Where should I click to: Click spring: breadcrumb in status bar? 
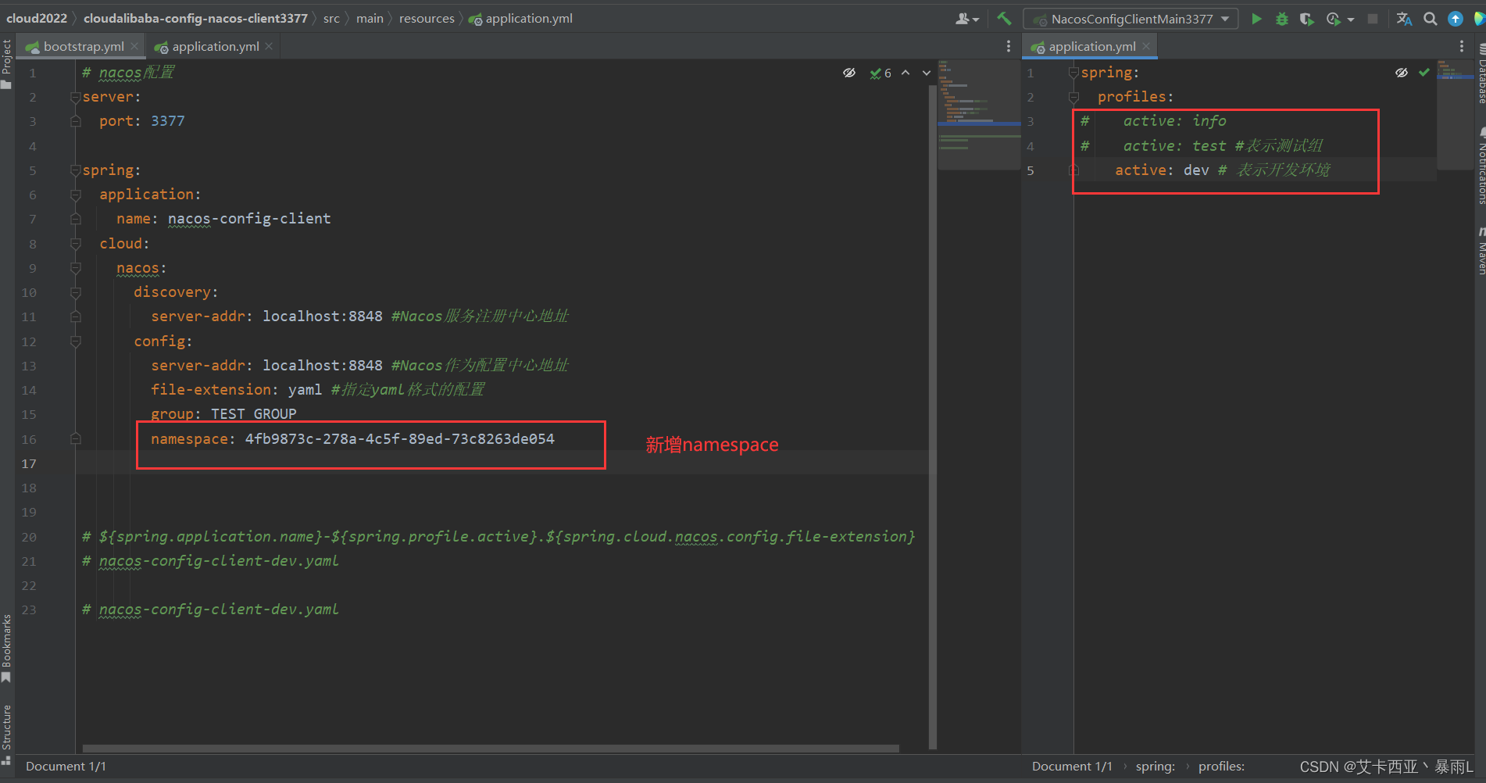pos(1155,767)
